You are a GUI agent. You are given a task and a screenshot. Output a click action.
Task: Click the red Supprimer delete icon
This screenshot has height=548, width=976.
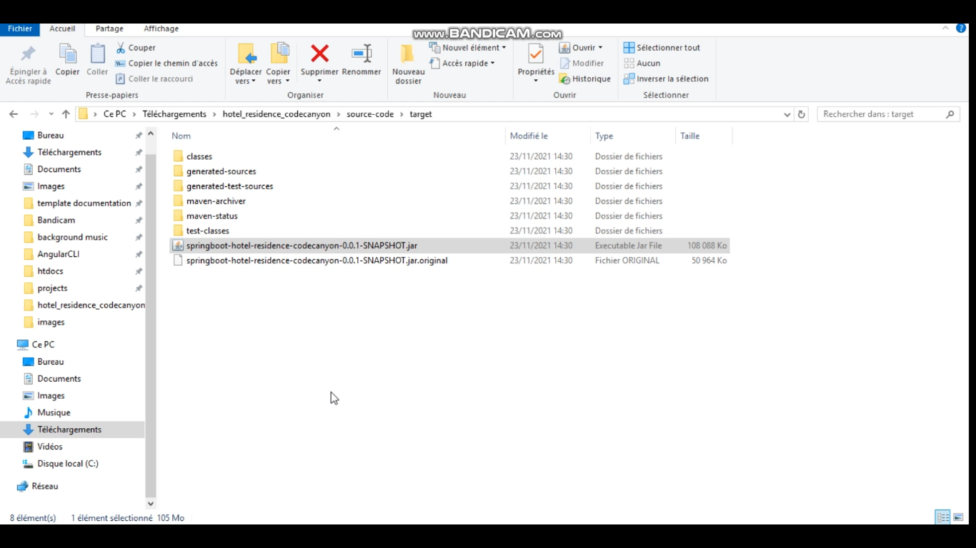coord(319,54)
